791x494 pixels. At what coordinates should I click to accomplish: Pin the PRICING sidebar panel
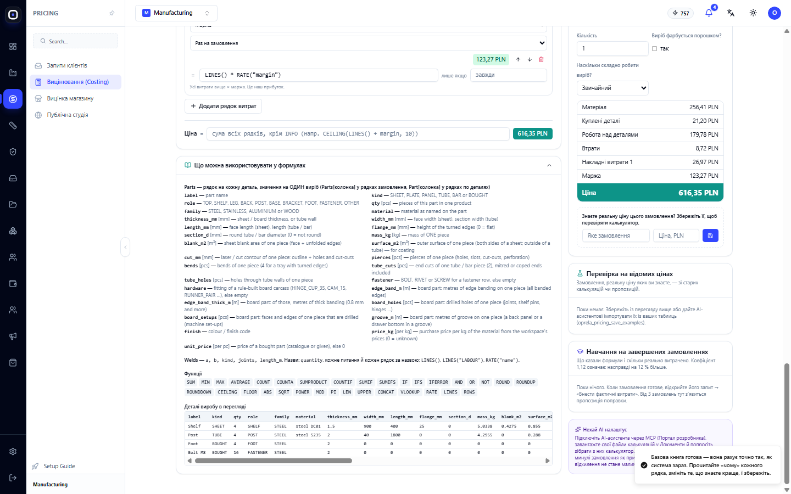pyautogui.click(x=112, y=13)
